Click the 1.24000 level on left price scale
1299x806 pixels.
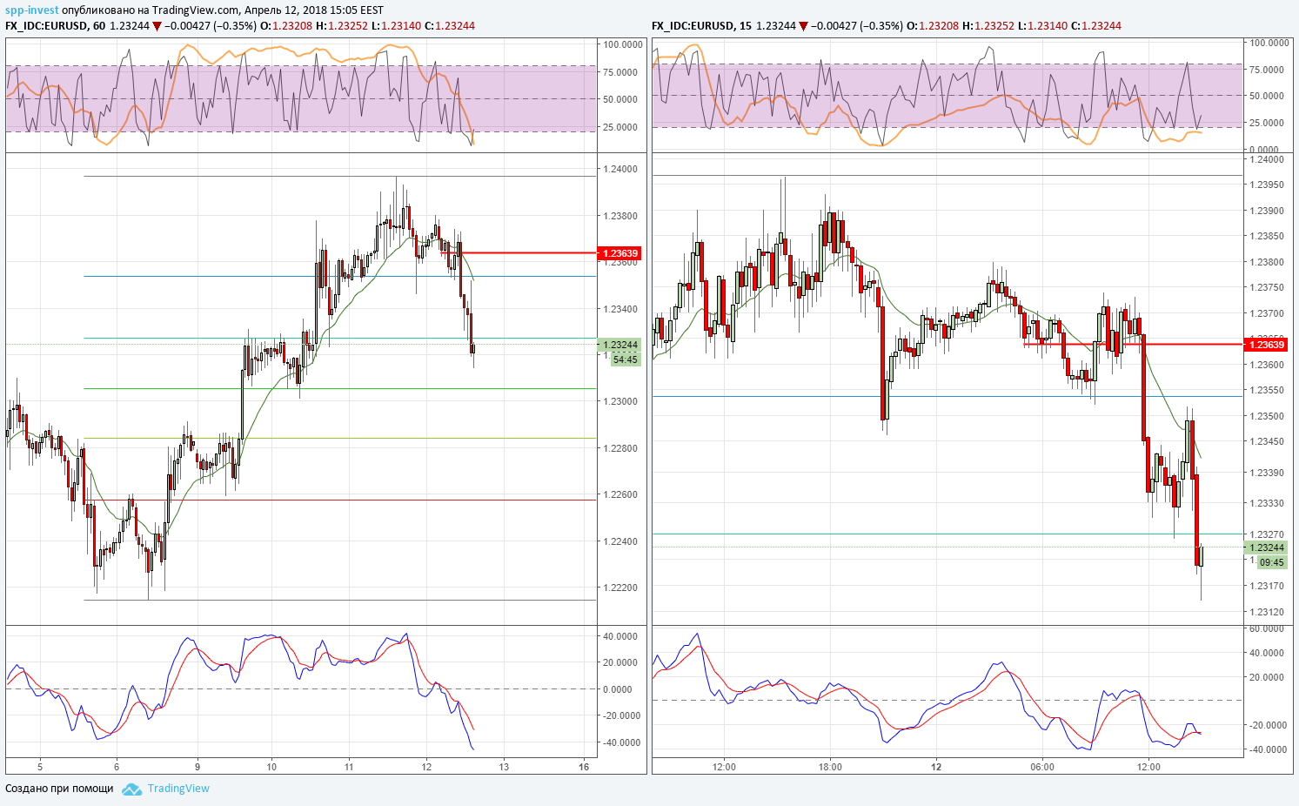pos(620,169)
